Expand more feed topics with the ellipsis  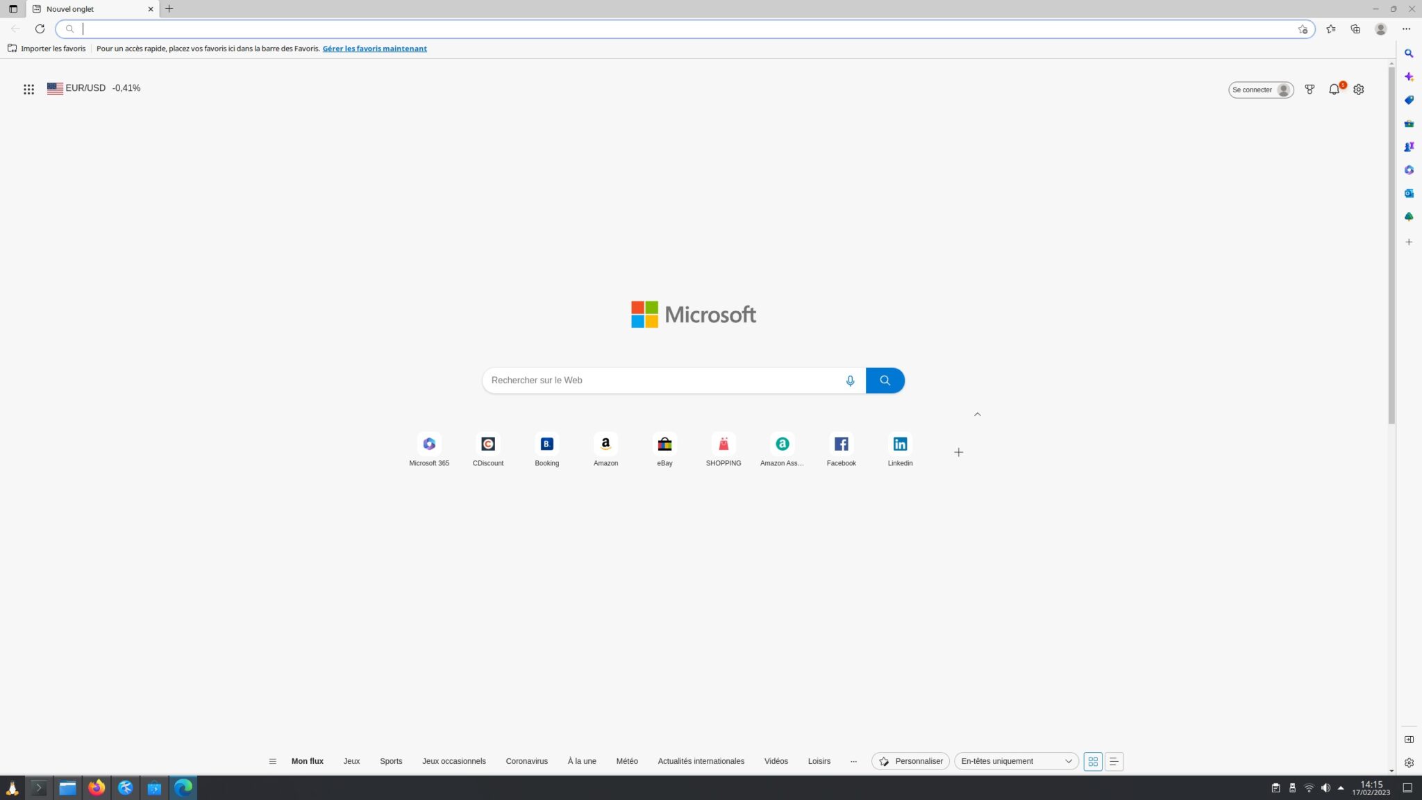853,761
